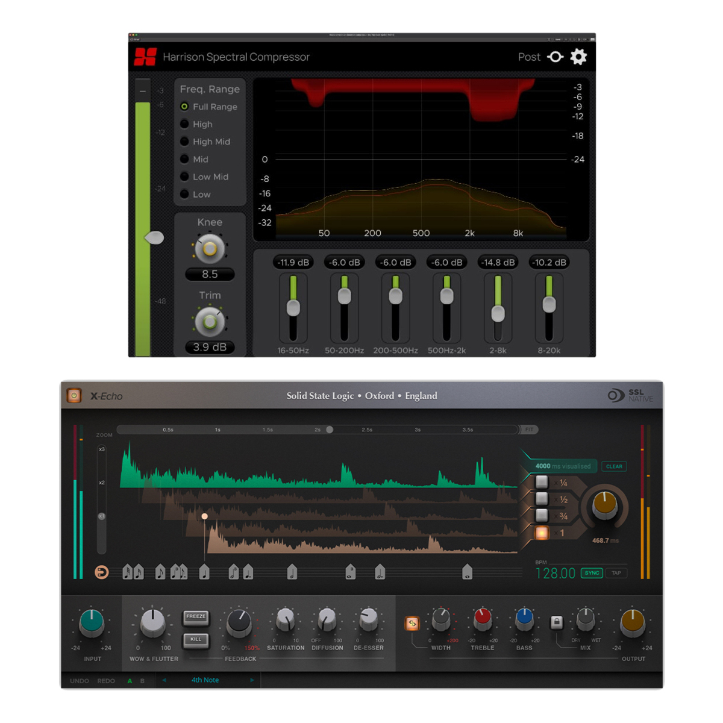
Task: Click the 468.7 ms delay value
Action: click(x=605, y=540)
